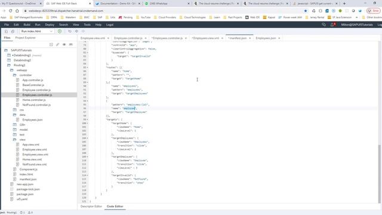
Task: Expand the i18n folder
Action: [x=14, y=125]
